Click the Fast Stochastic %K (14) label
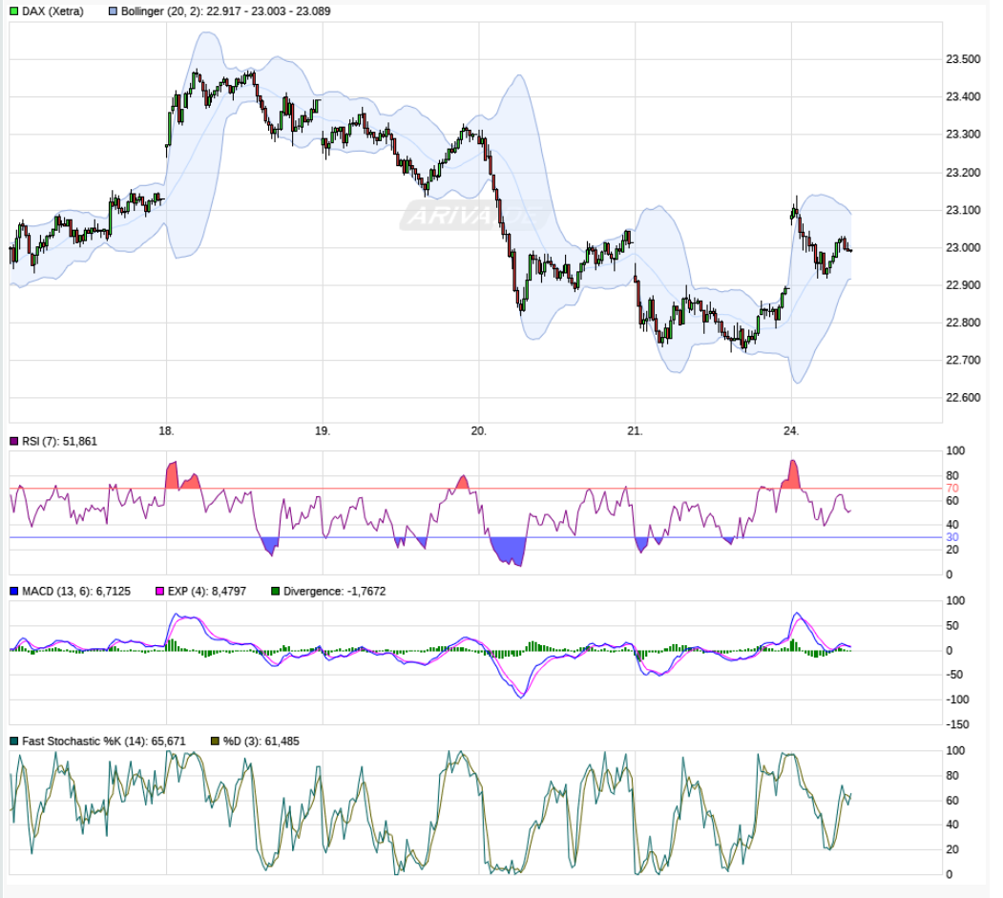1003x898 pixels. 104,741
